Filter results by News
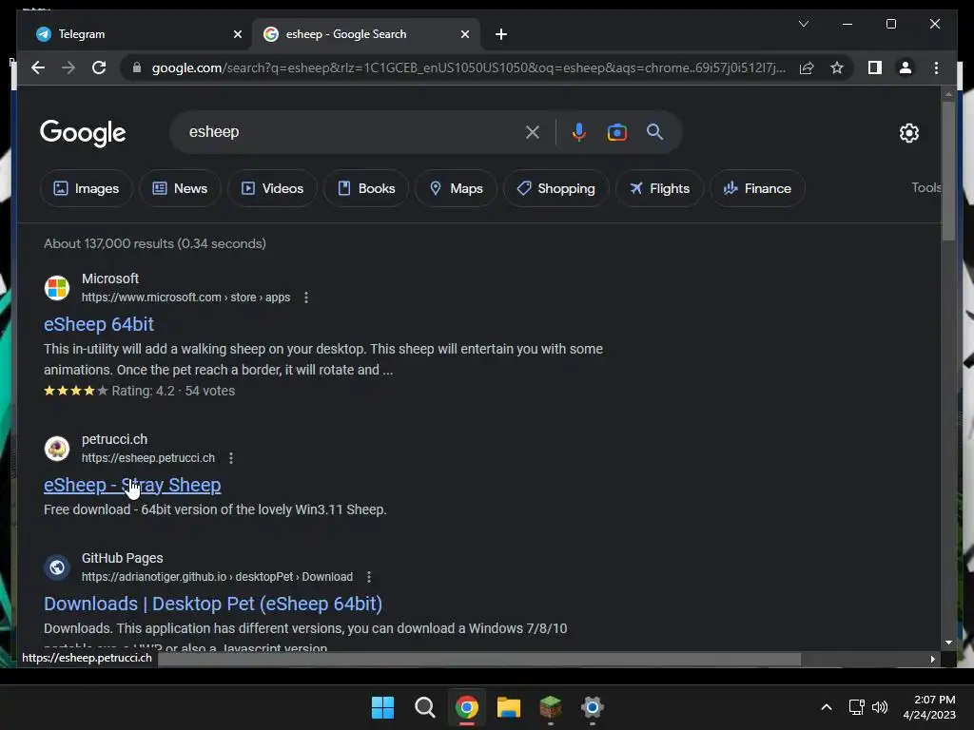The width and height of the screenshot is (974, 730). (180, 188)
